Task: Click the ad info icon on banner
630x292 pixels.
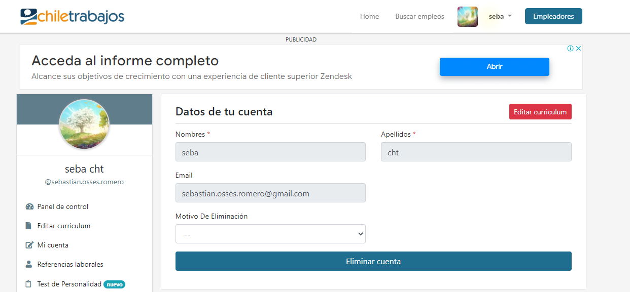Action: 570,49
